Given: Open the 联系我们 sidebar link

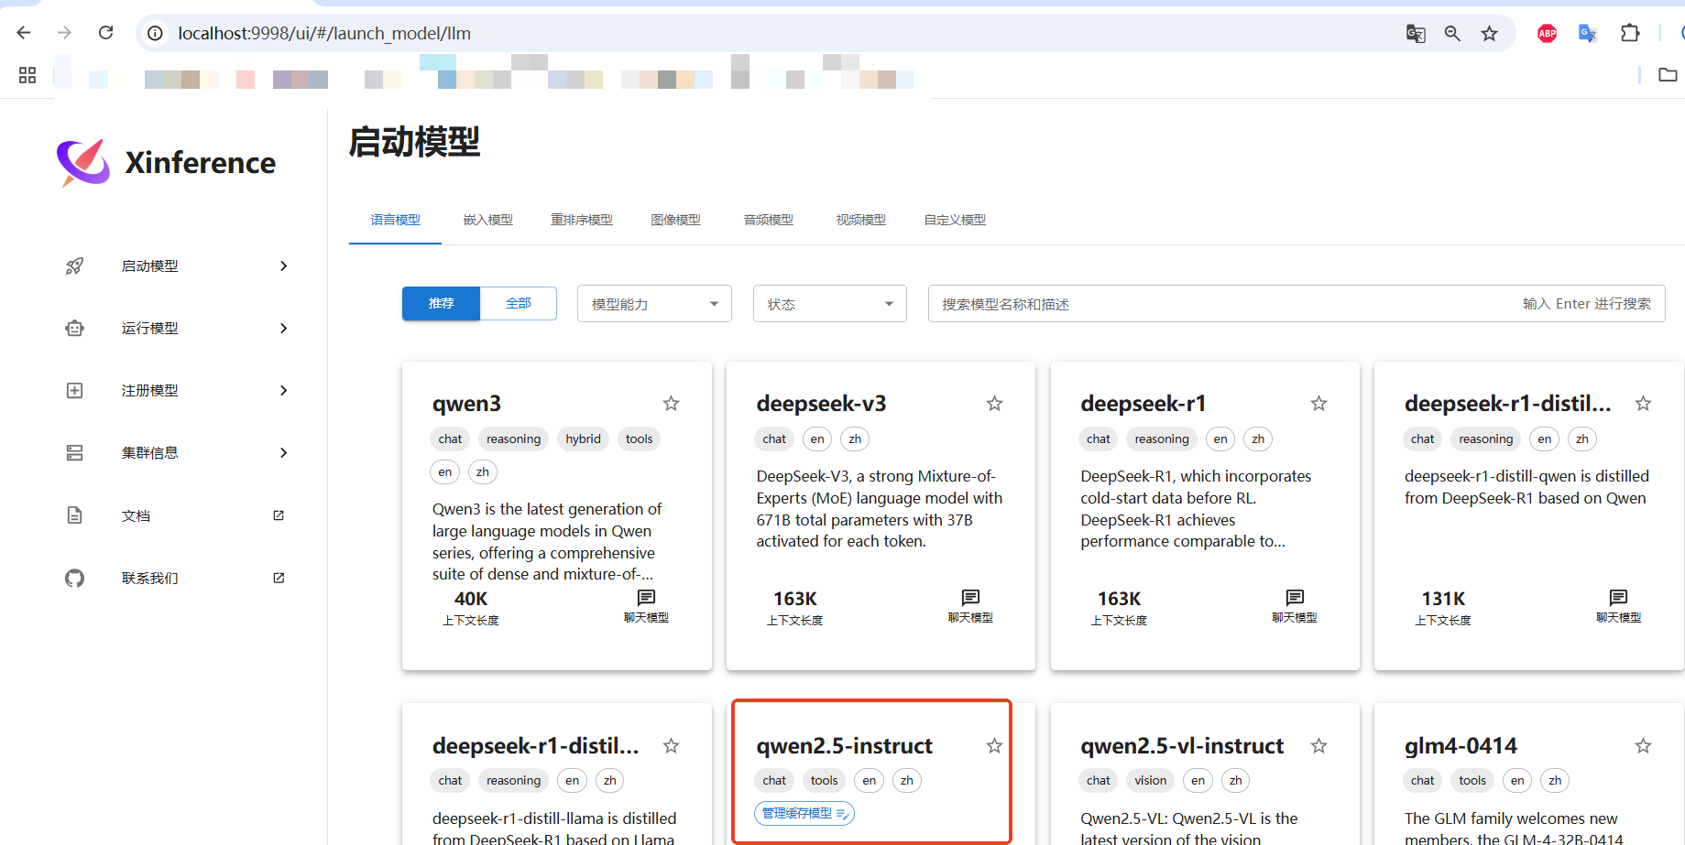Looking at the screenshot, I should click(x=150, y=579).
